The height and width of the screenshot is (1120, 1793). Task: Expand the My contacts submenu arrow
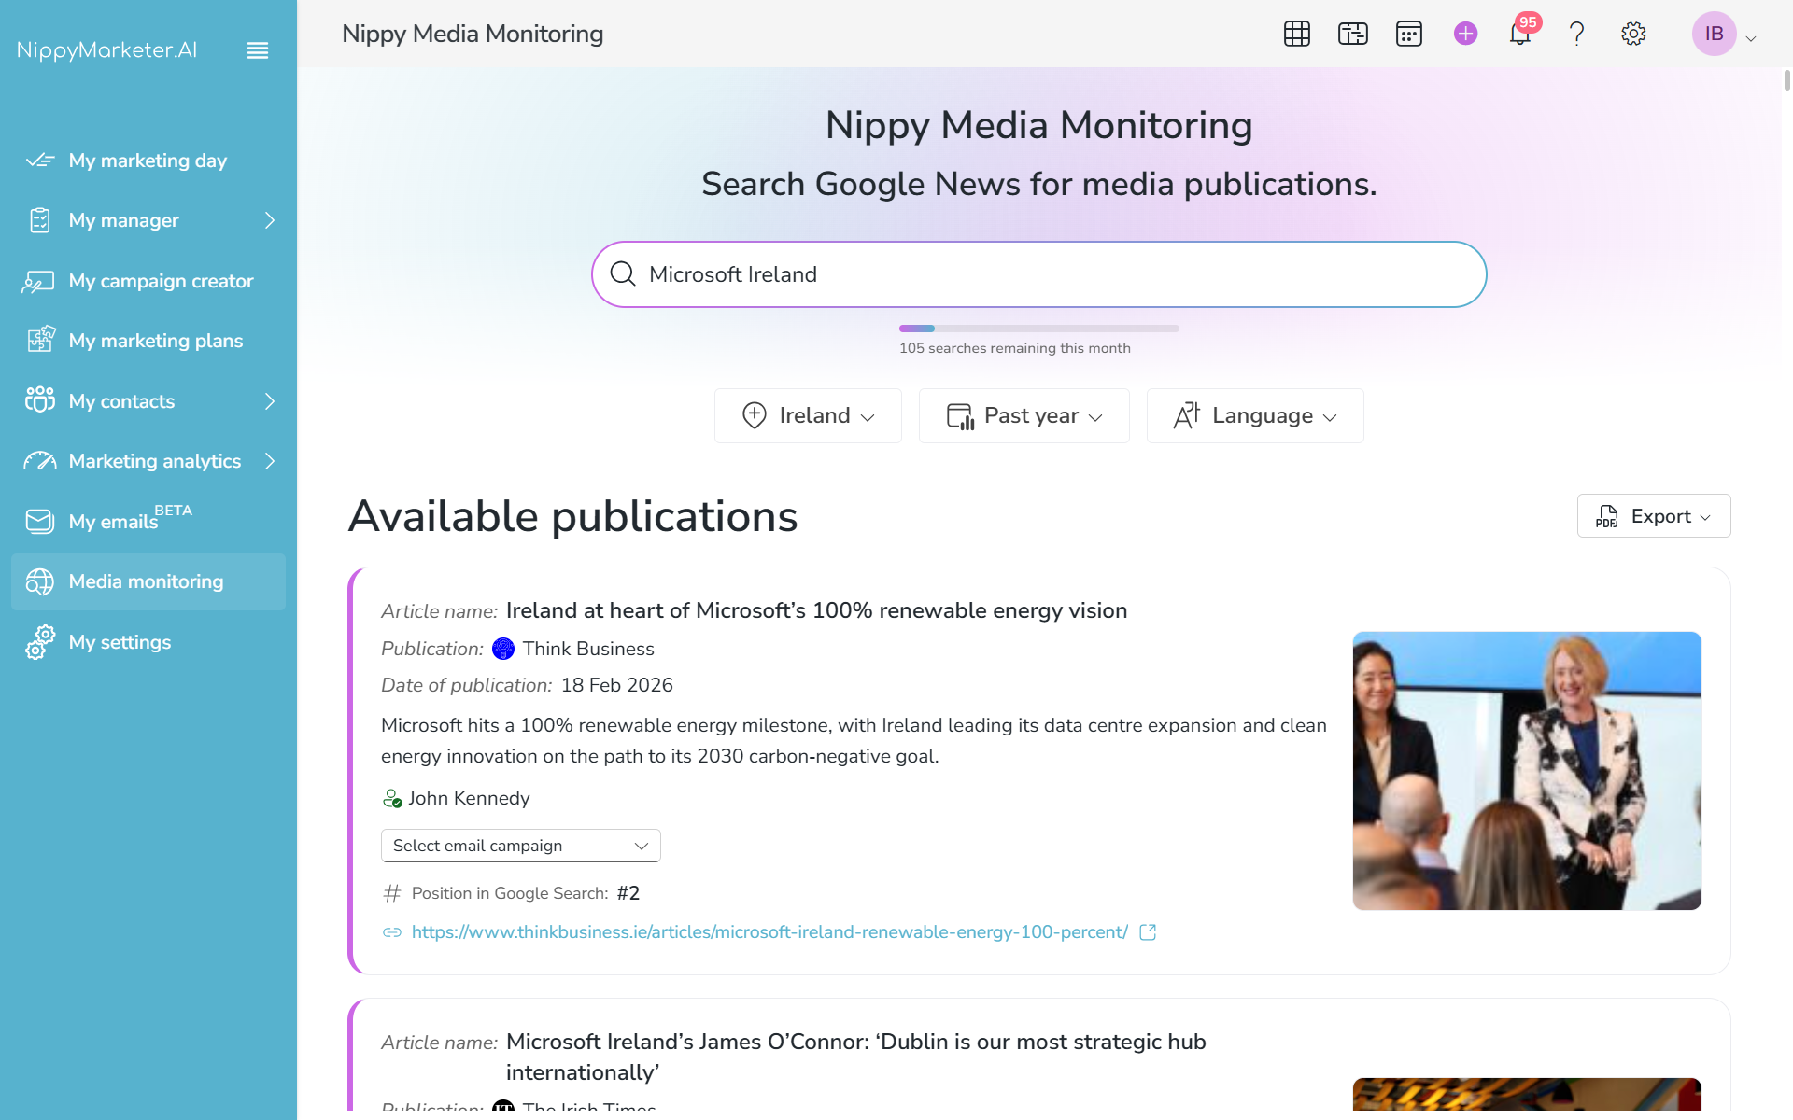tap(270, 401)
